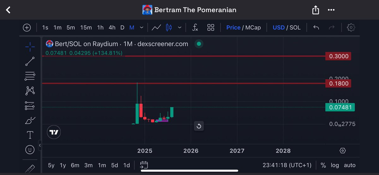
Task: Set date range to 5d
Action: [115, 165]
